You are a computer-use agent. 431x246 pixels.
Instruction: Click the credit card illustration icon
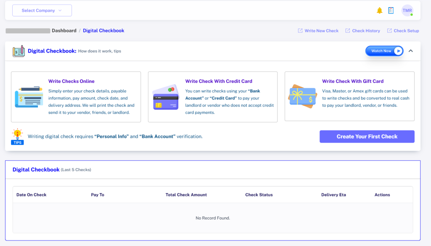pyautogui.click(x=166, y=97)
